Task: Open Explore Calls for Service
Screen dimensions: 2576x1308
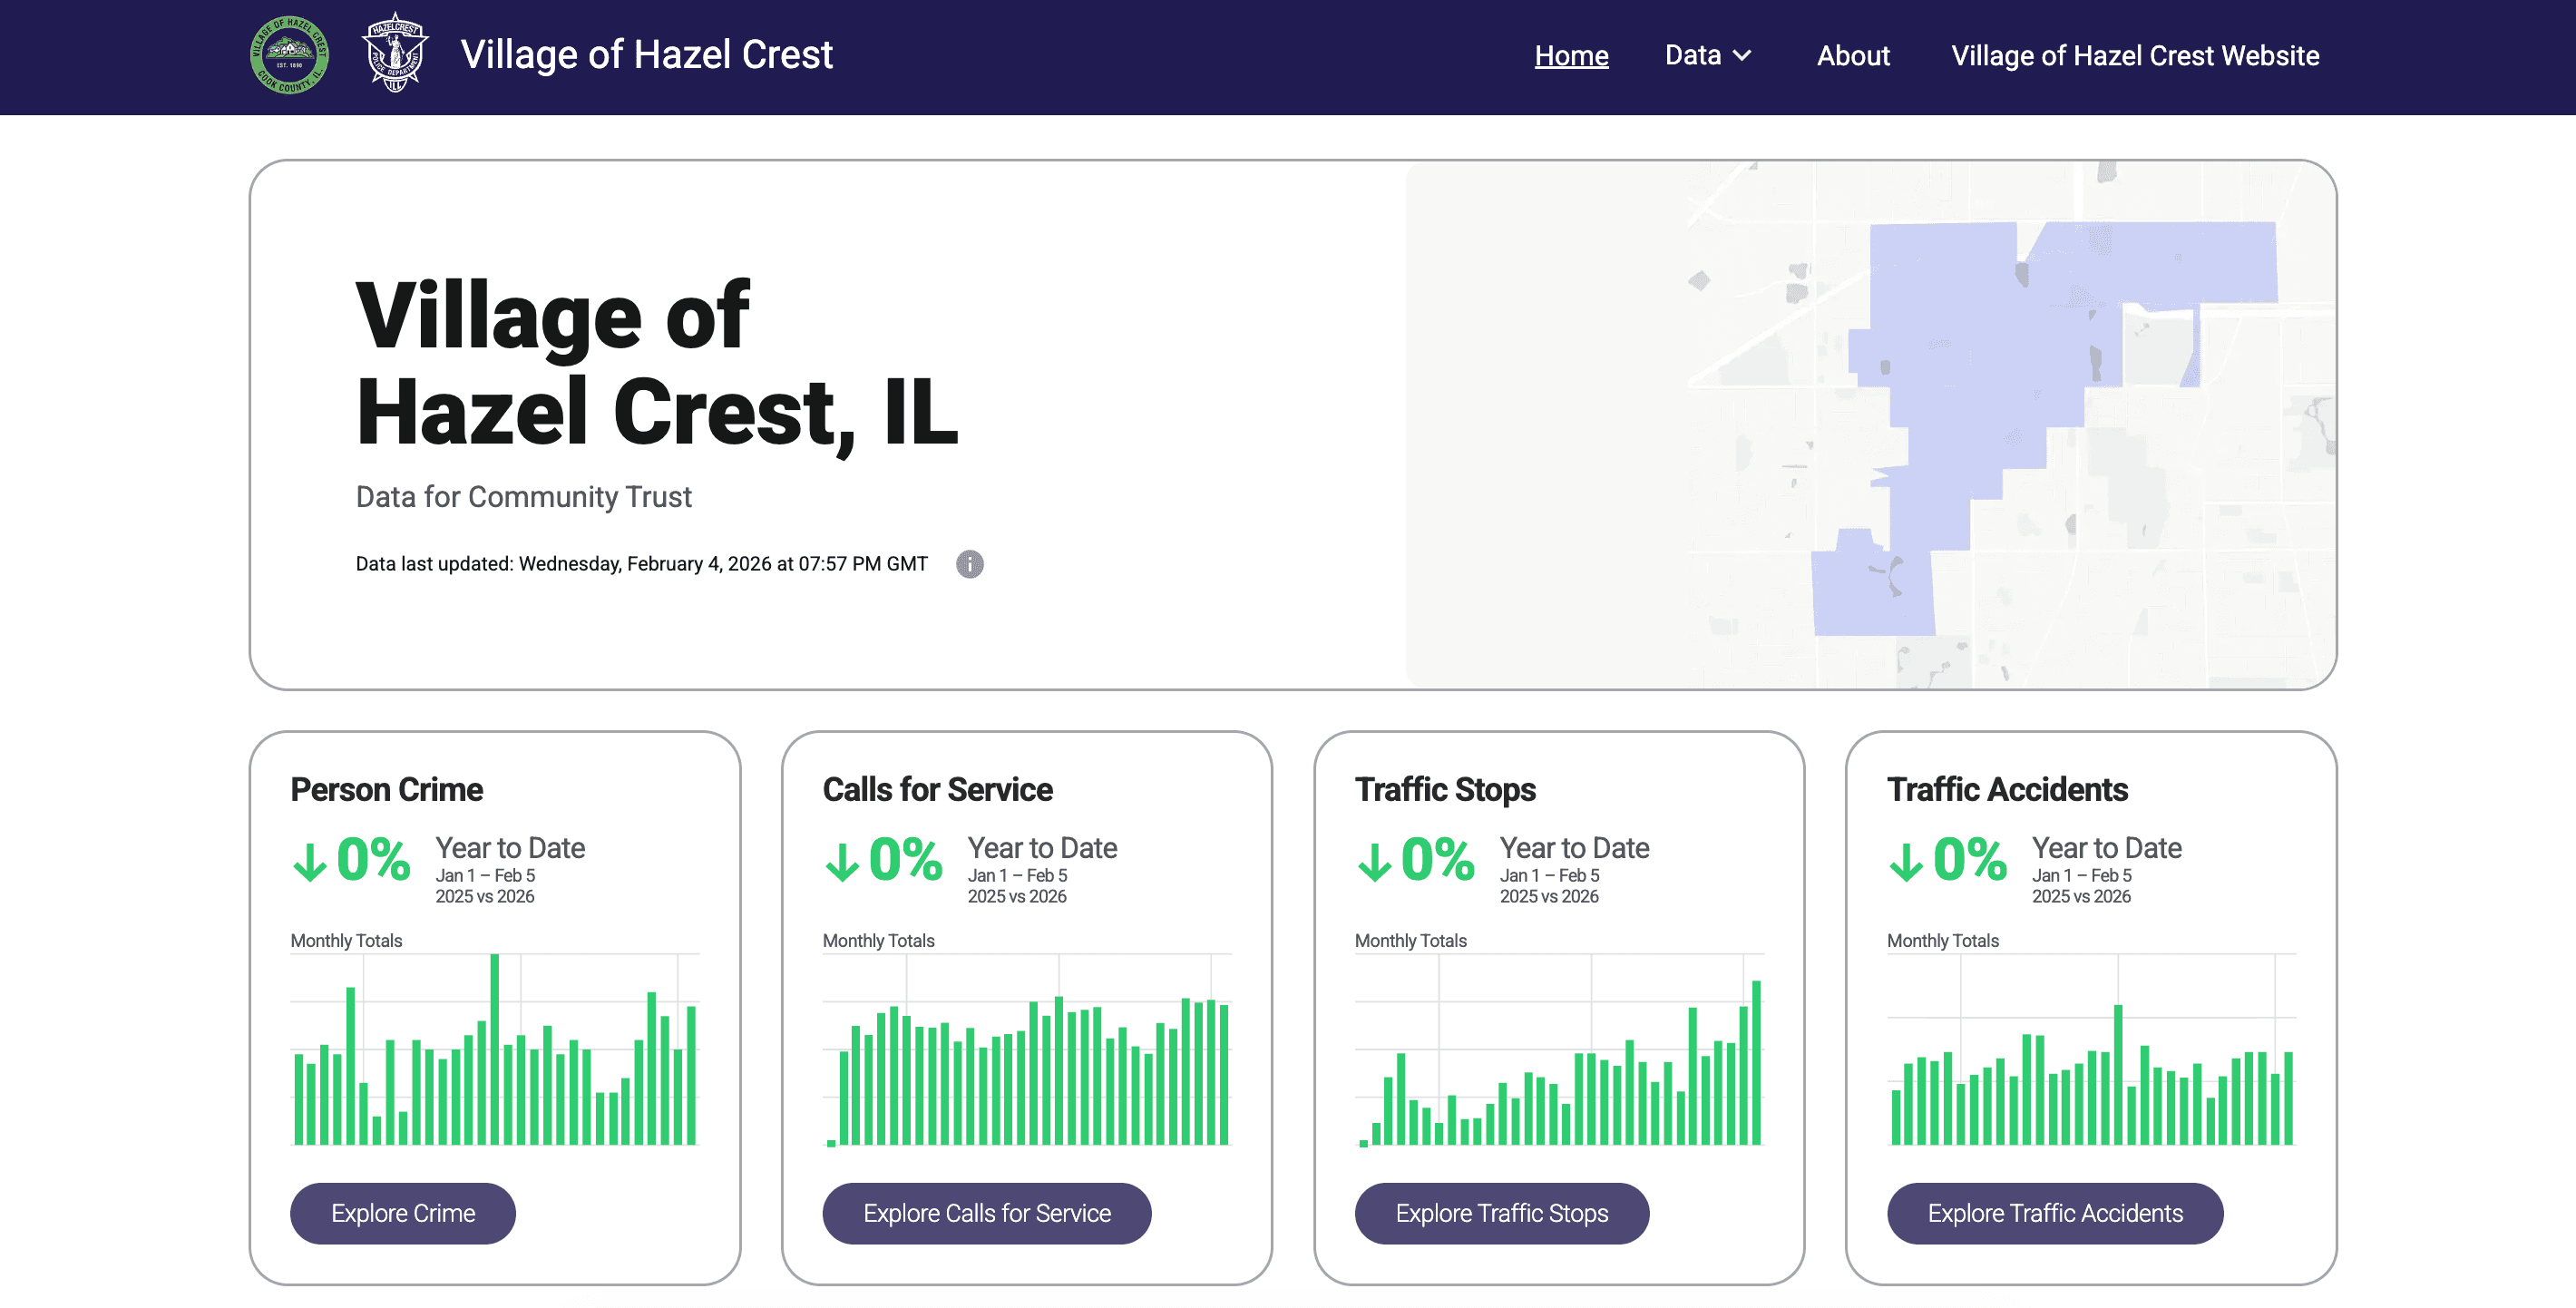Action: (986, 1213)
